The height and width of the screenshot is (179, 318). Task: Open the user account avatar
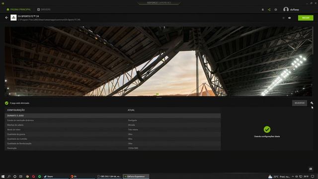(x=286, y=9)
